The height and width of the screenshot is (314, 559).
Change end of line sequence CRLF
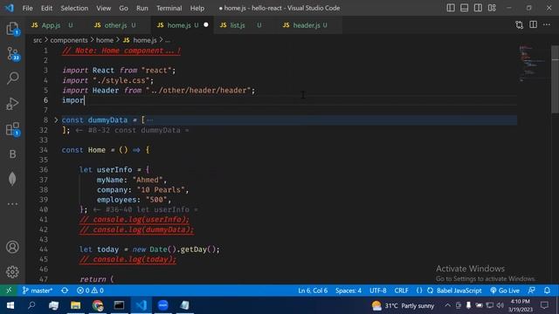click(x=401, y=290)
